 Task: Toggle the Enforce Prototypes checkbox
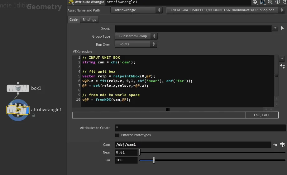(x=117, y=135)
